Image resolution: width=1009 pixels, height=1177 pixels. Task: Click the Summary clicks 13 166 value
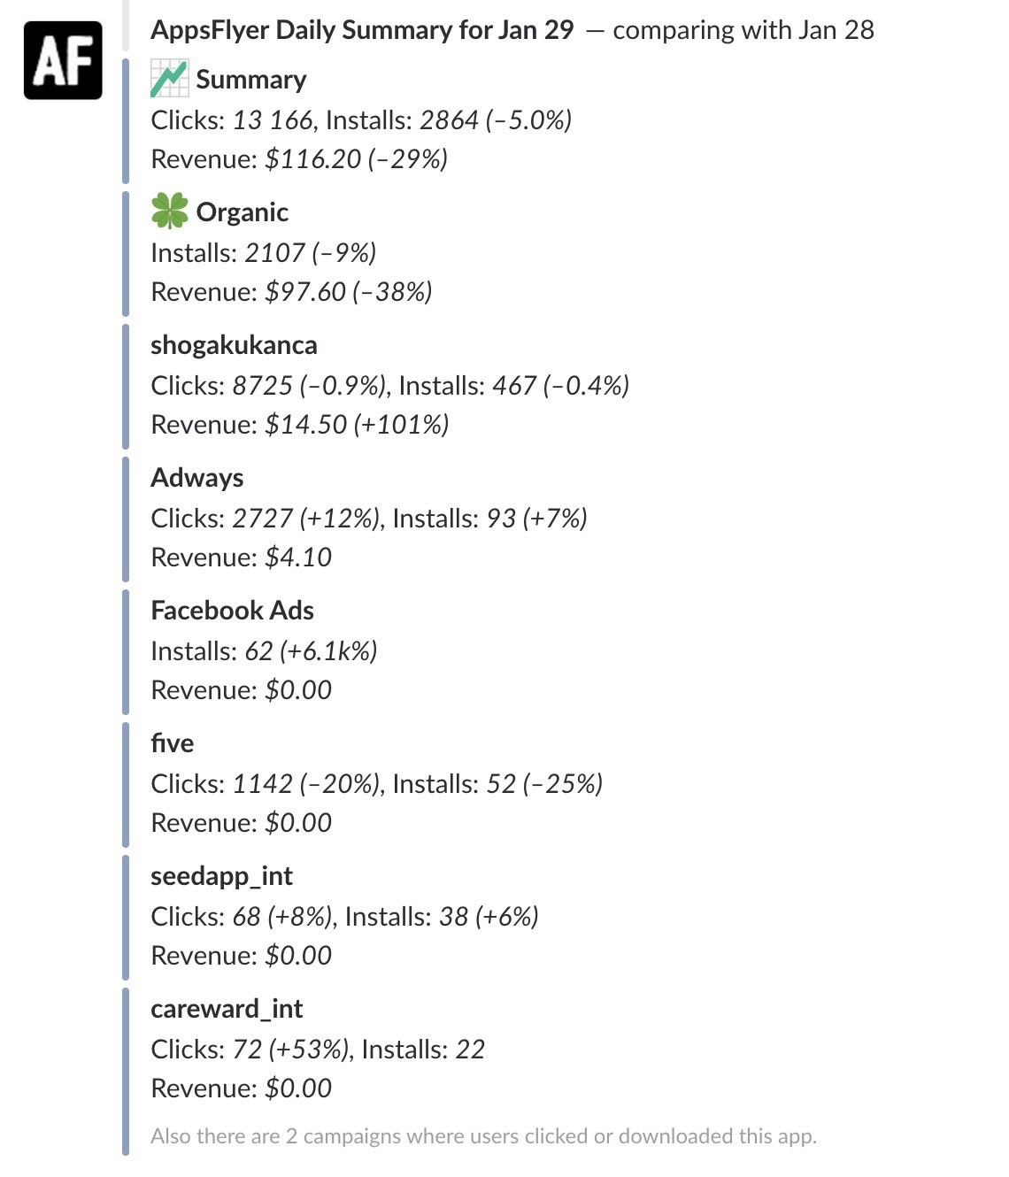pyautogui.click(x=273, y=120)
